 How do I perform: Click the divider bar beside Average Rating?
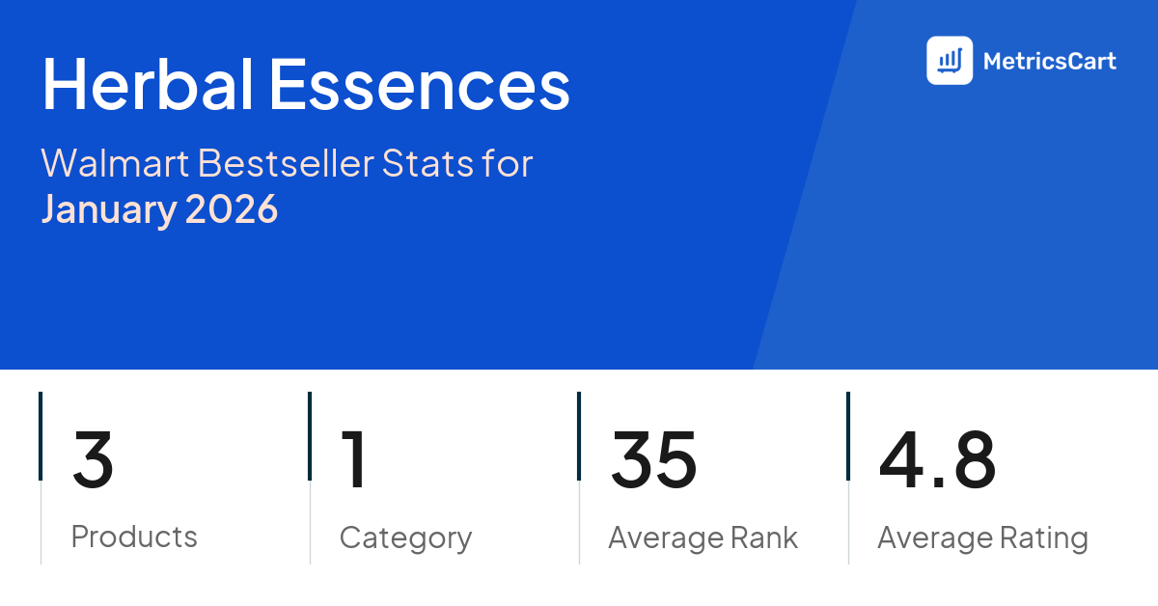[848, 478]
